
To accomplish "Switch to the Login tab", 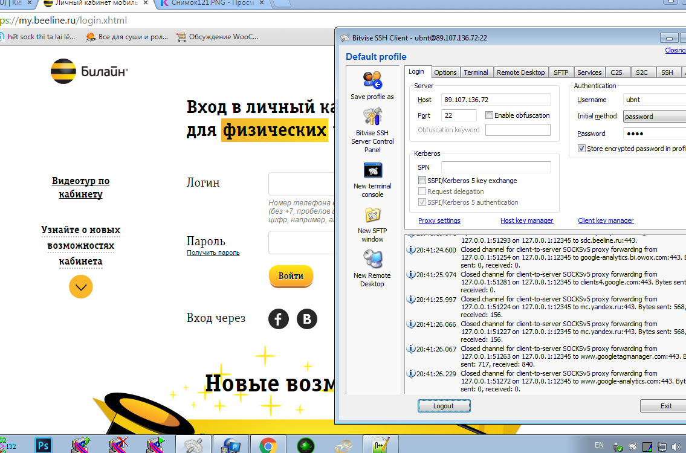I will (x=416, y=72).
